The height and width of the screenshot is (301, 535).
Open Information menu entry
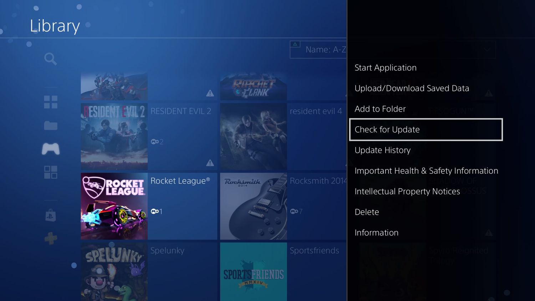376,233
